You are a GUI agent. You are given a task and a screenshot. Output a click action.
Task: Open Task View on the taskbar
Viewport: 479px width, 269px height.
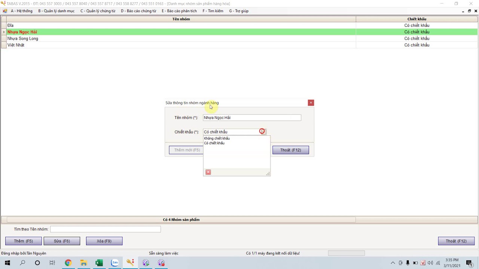tap(52, 263)
